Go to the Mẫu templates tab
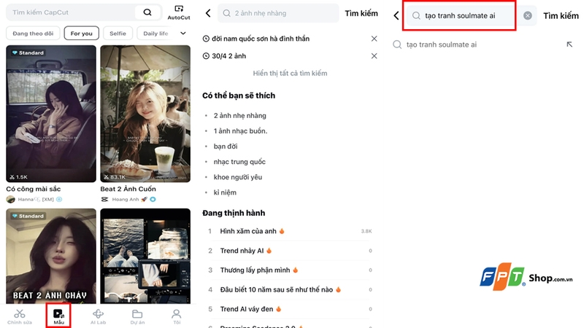This screenshot has height=328, width=584. [58, 316]
